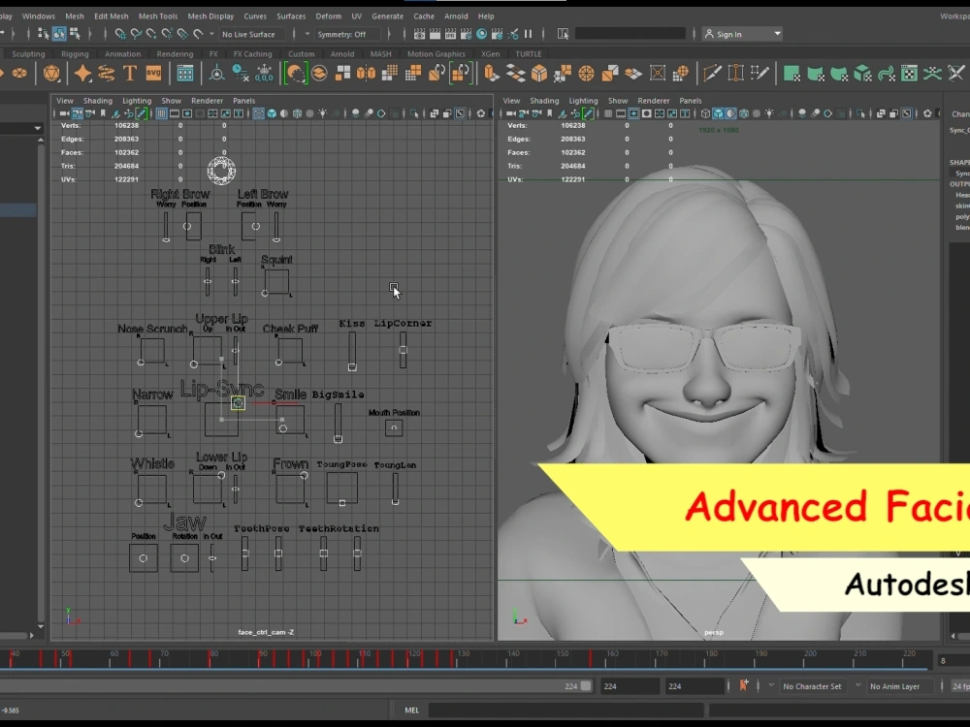This screenshot has height=727, width=970.
Task: Click the Sign In button
Action: pos(741,33)
